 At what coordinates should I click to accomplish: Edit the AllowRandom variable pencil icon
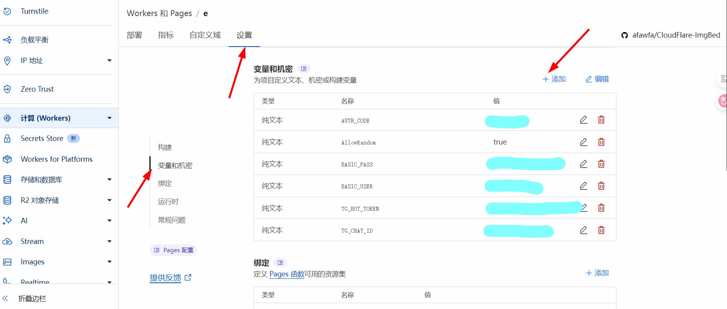pos(583,142)
